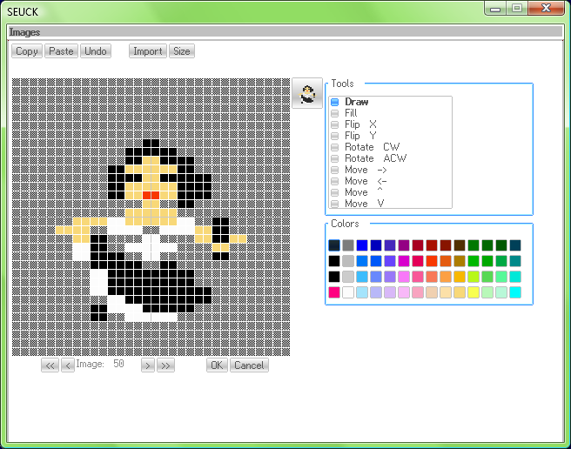Open the Import dialog

tap(148, 51)
